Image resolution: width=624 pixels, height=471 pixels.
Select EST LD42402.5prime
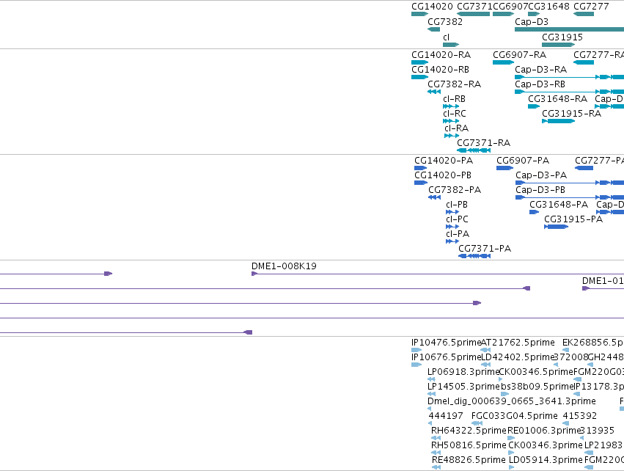click(485, 365)
